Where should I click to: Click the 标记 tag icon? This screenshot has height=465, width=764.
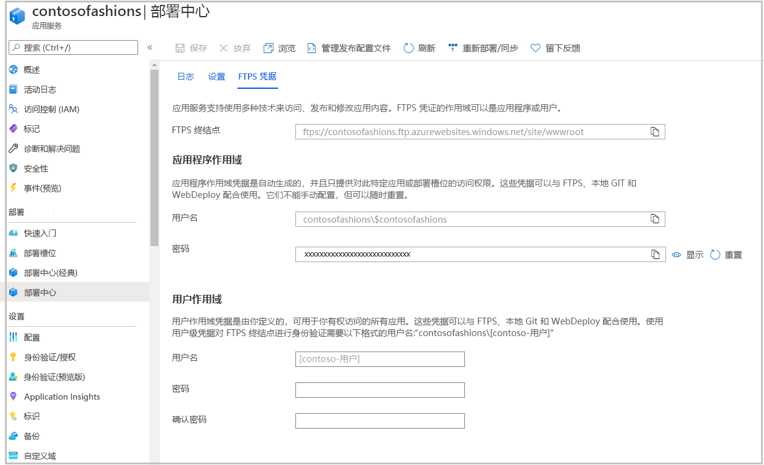point(14,129)
